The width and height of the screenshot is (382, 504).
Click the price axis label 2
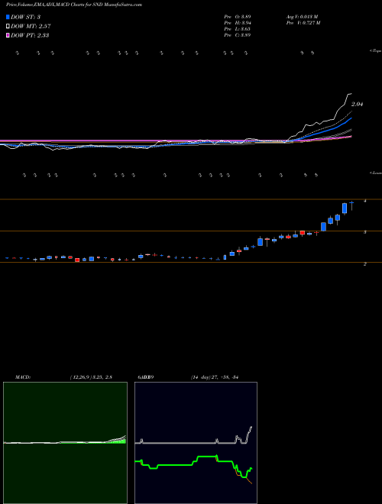pos(364,264)
